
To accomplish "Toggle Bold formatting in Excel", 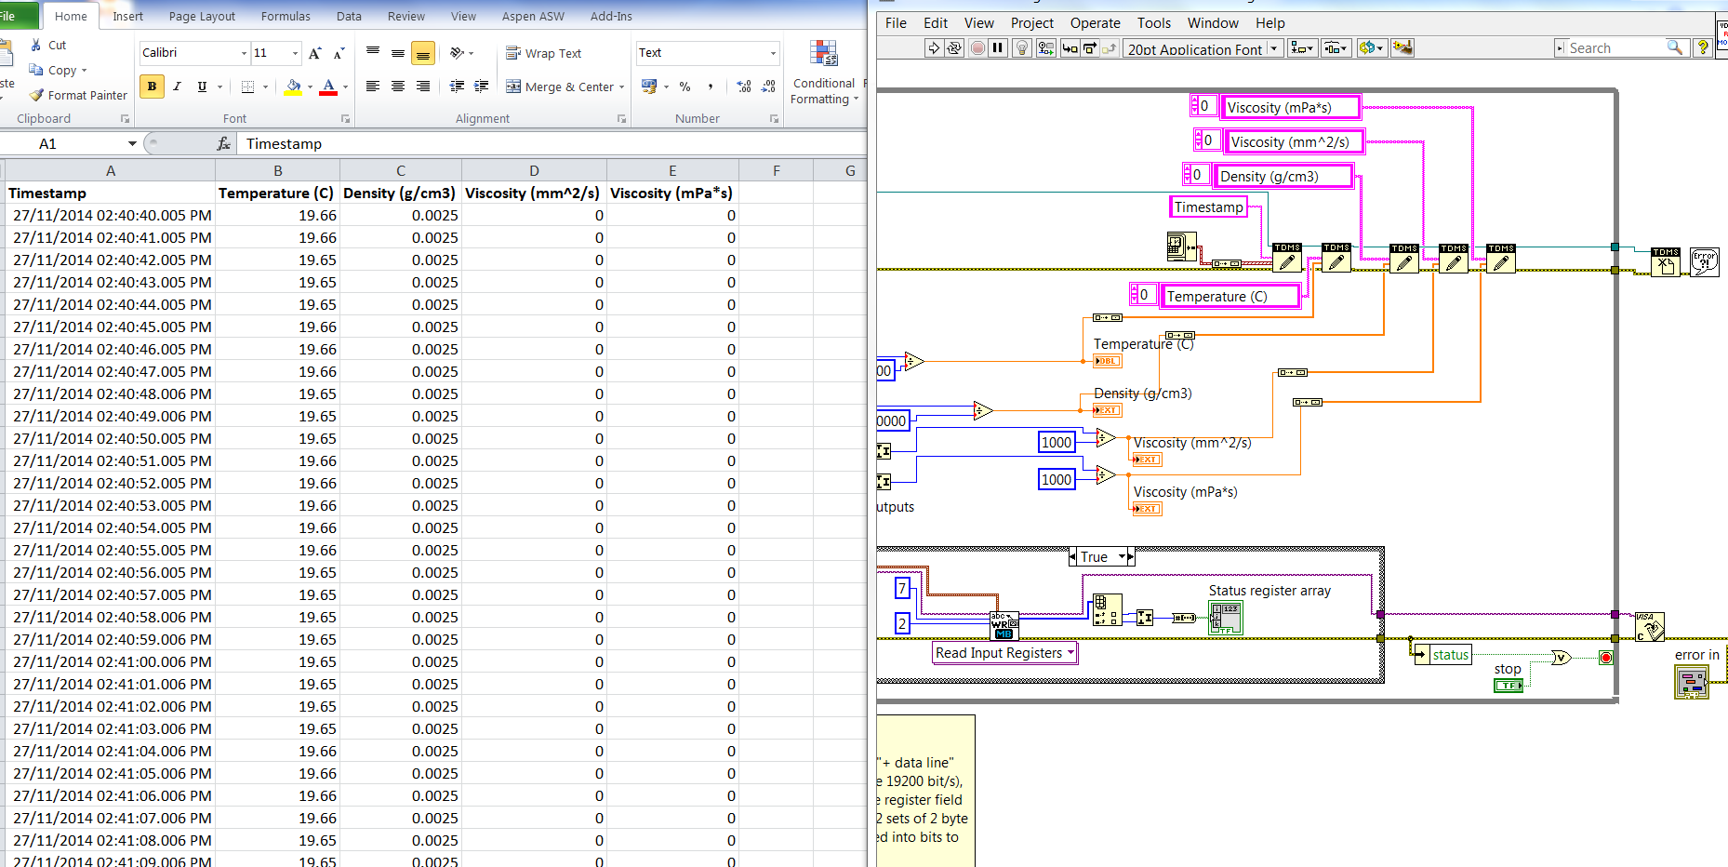I will pos(152,87).
